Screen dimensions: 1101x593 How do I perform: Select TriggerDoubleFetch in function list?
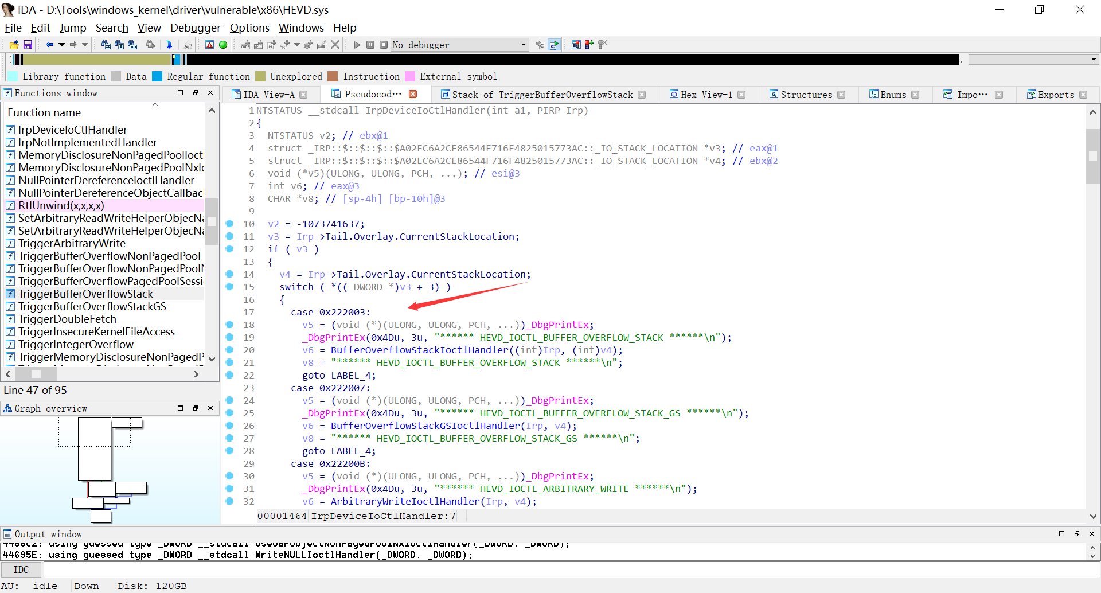pyautogui.click(x=67, y=319)
